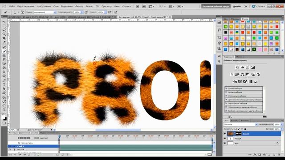
Task: Click the Дизайн workspace button
Action: pyautogui.click(x=237, y=6)
